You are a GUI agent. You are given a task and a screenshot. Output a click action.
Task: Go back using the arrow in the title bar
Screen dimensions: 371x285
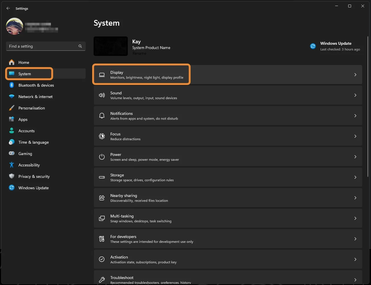[8, 9]
